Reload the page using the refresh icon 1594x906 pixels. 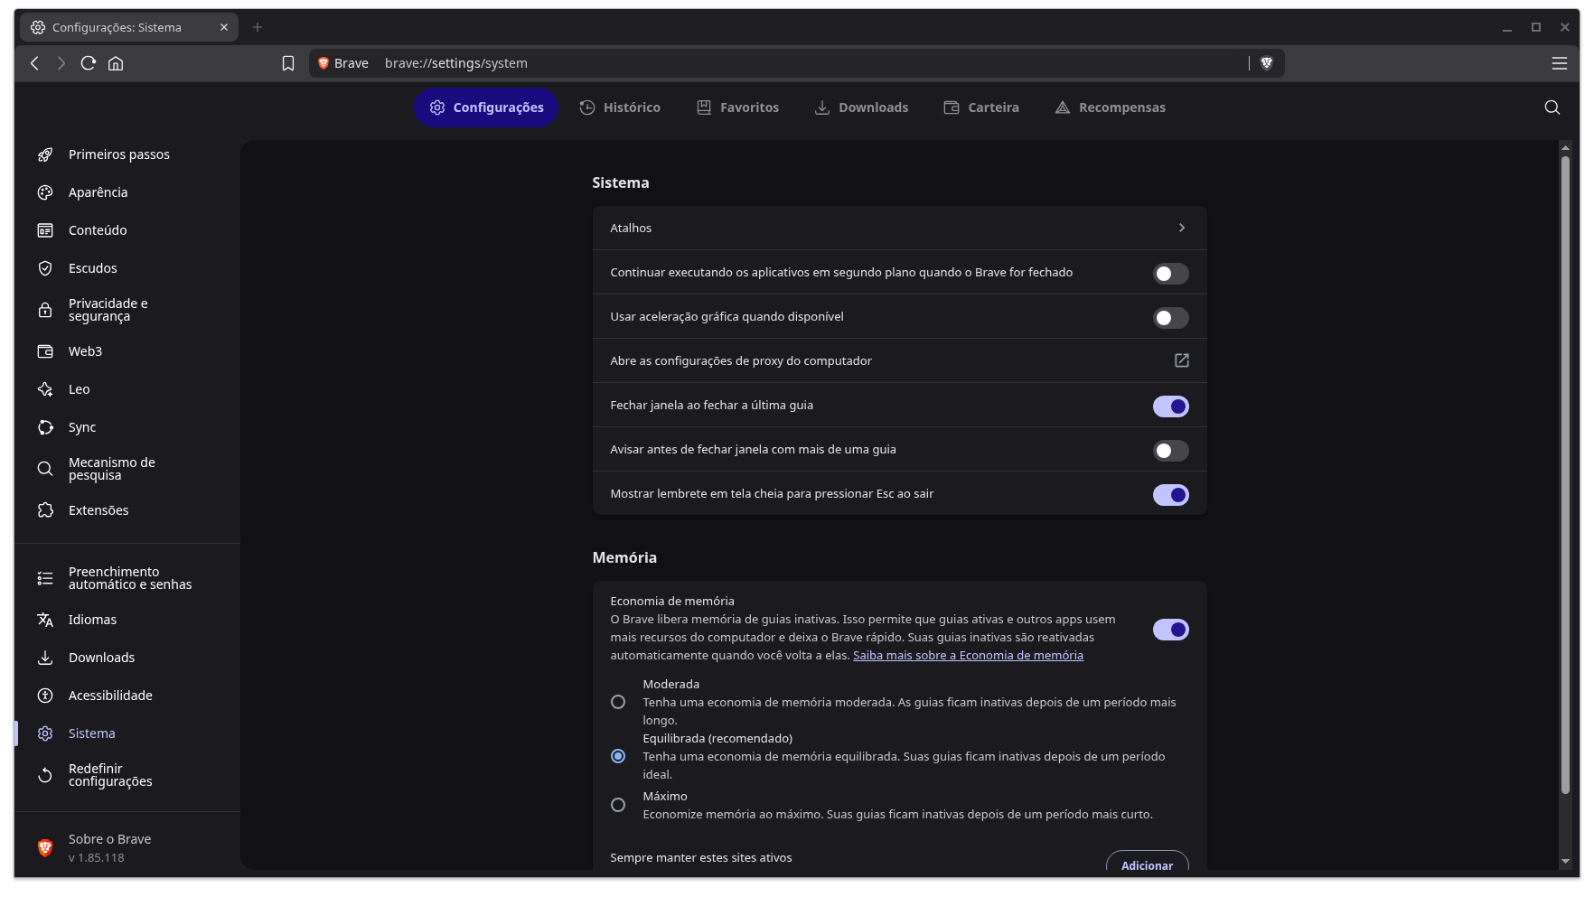[88, 63]
